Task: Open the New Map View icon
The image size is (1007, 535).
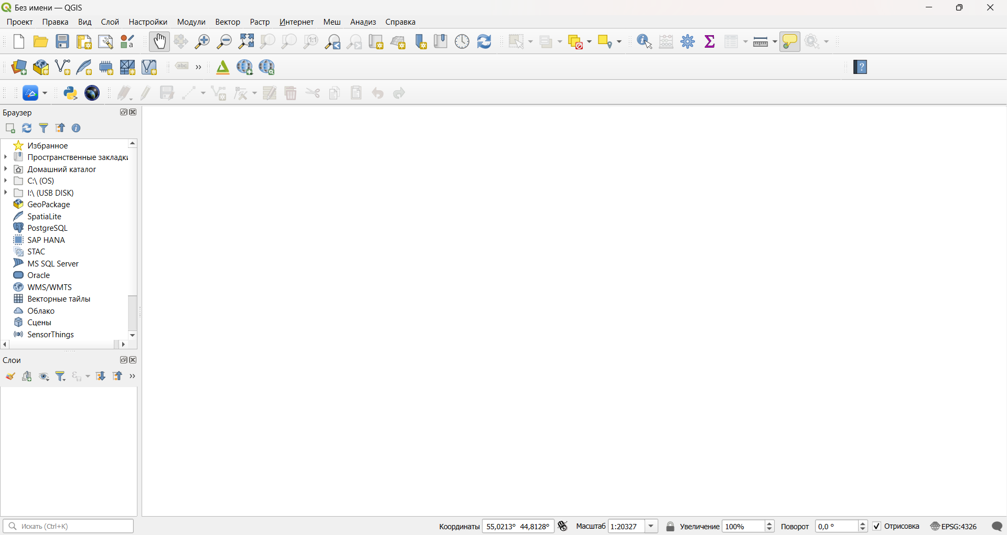Action: click(x=376, y=41)
